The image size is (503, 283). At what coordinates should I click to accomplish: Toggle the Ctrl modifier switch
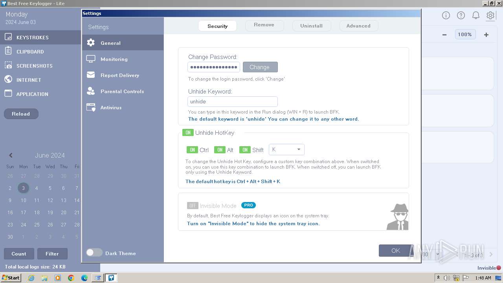pyautogui.click(x=192, y=150)
